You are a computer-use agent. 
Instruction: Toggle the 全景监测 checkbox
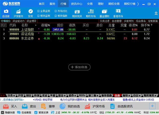tap(39, 11)
